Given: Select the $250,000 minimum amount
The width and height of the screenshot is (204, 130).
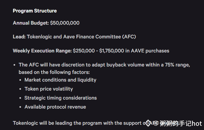Looking at the screenshot, I should point(84,51).
